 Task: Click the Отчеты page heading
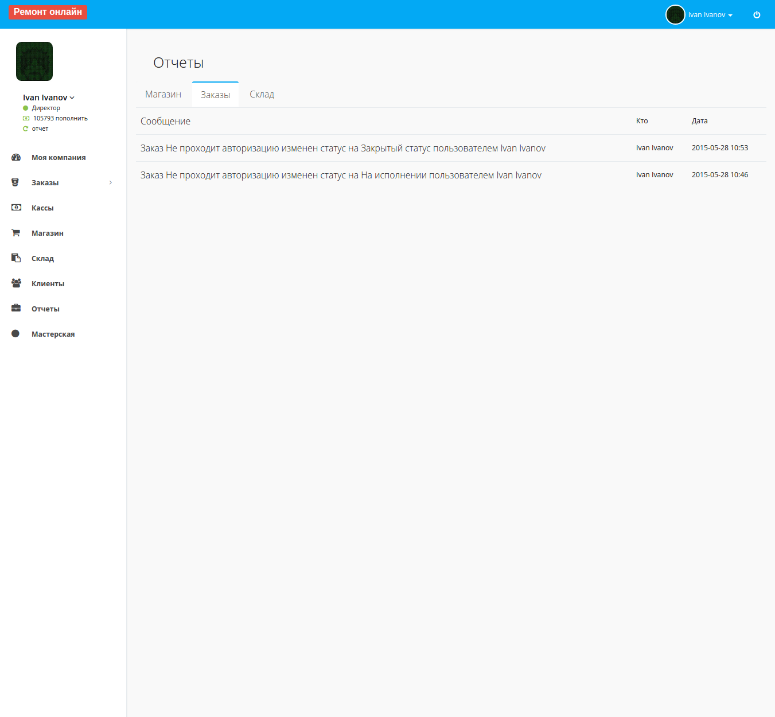coord(178,63)
